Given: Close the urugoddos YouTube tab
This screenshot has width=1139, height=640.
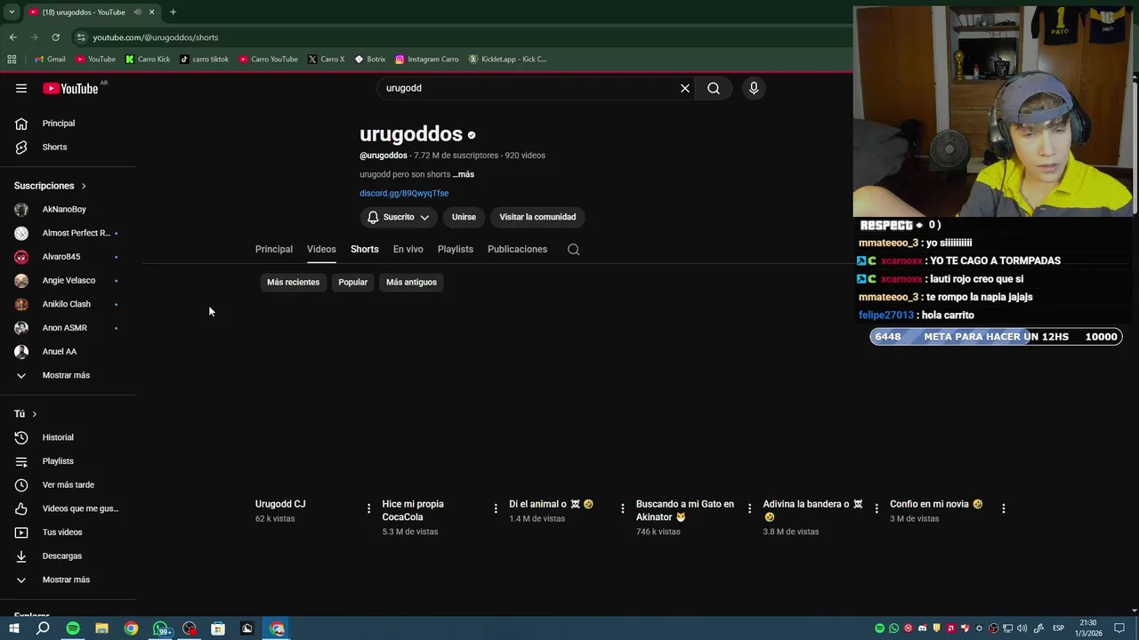Looking at the screenshot, I should tap(151, 12).
